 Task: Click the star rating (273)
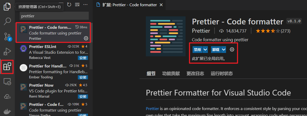[x=273, y=31]
